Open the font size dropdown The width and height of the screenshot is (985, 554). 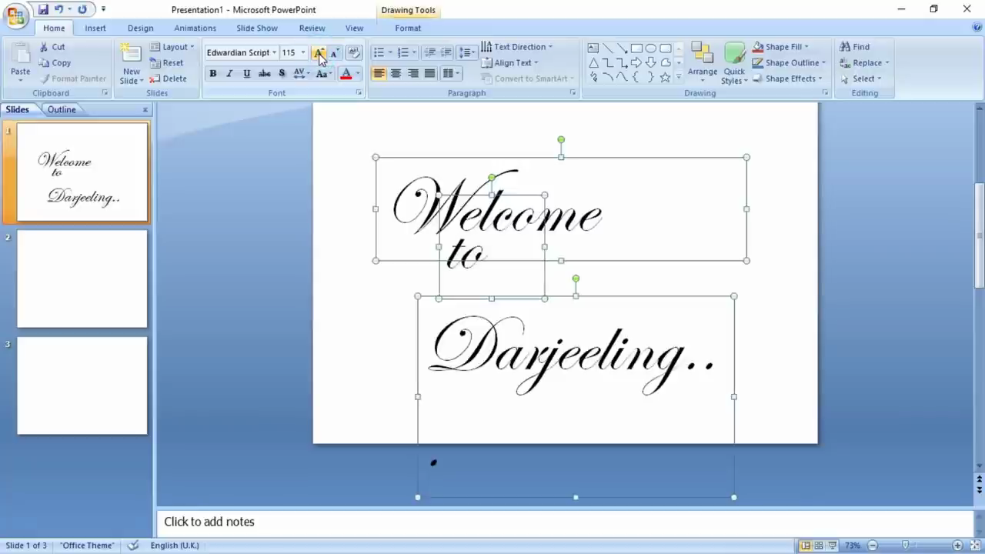click(x=303, y=52)
